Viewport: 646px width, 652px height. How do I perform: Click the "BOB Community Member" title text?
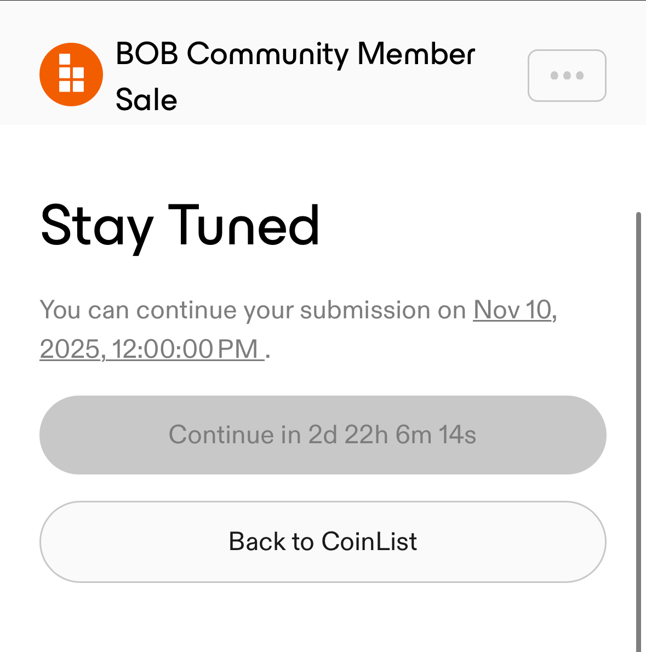click(295, 54)
